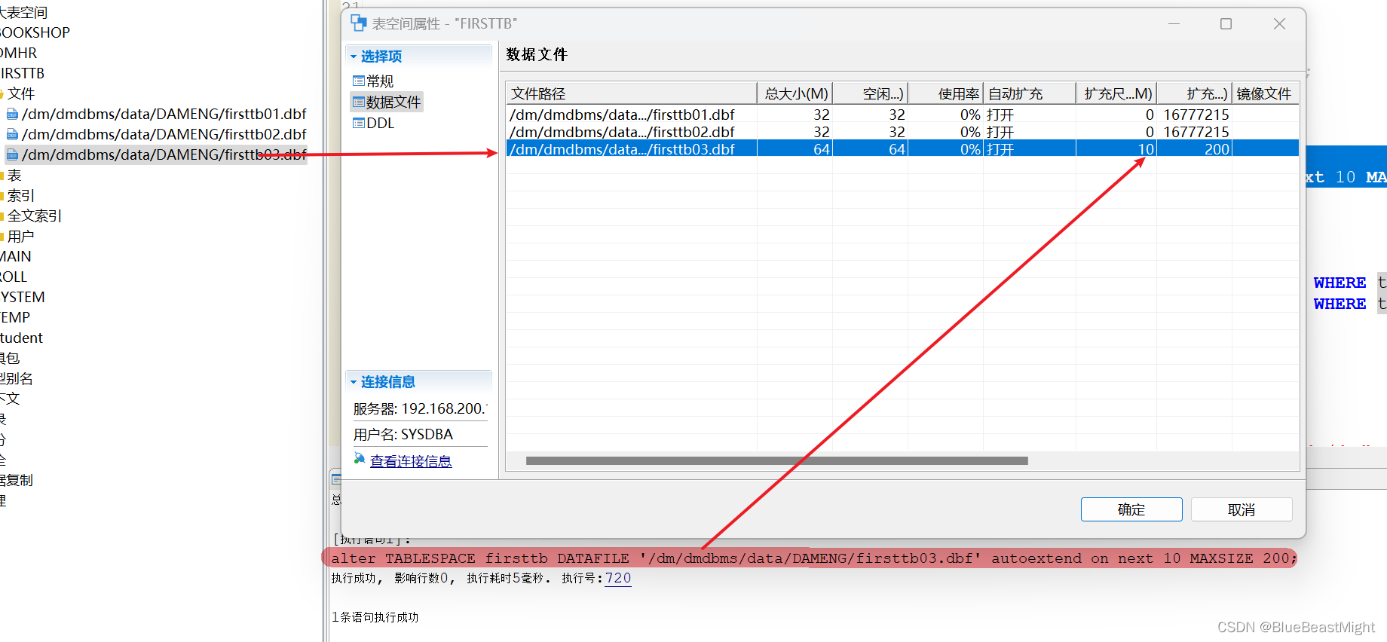The height and width of the screenshot is (642, 1387).
Task: Select the 表 node in tree
Action: click(14, 175)
